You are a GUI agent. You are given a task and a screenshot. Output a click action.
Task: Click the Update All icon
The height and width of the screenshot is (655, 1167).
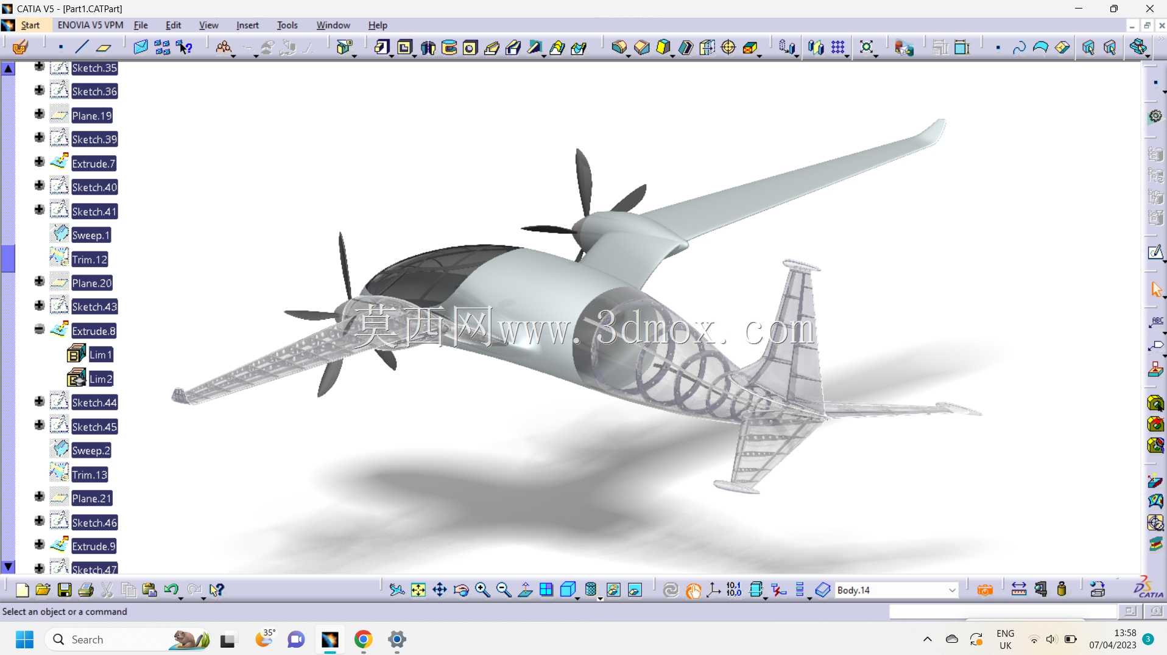pos(671,589)
